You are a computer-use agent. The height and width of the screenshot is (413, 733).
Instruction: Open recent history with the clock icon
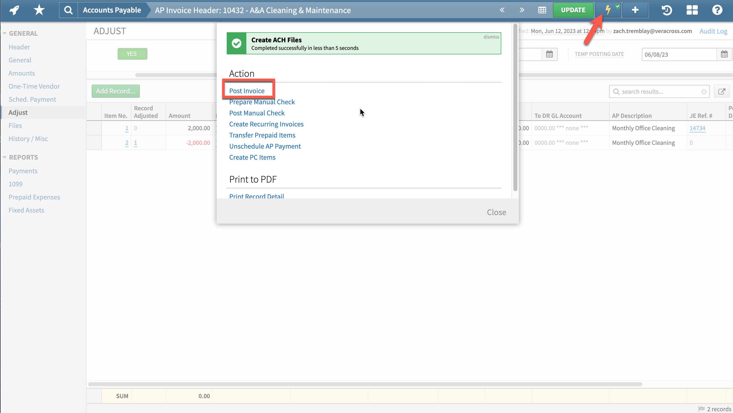point(667,10)
